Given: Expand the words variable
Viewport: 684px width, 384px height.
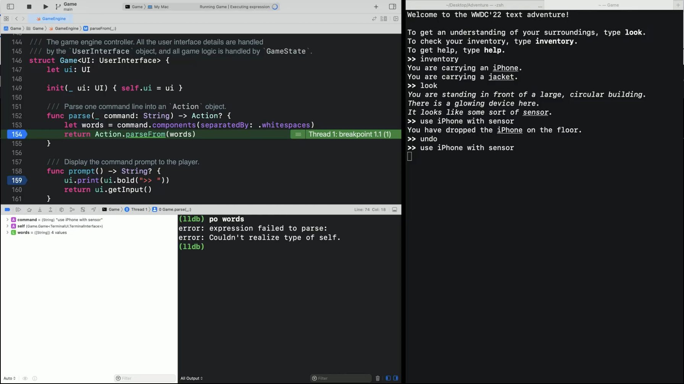Looking at the screenshot, I should [7, 232].
